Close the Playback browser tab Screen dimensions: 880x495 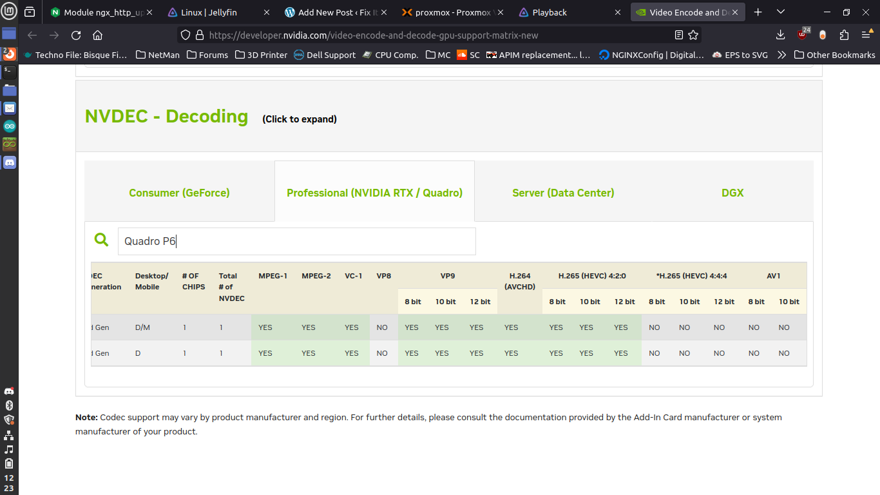618,12
